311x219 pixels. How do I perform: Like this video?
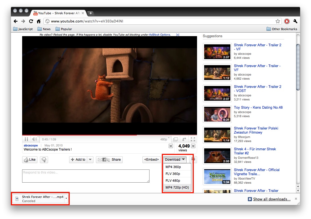pos(30,160)
